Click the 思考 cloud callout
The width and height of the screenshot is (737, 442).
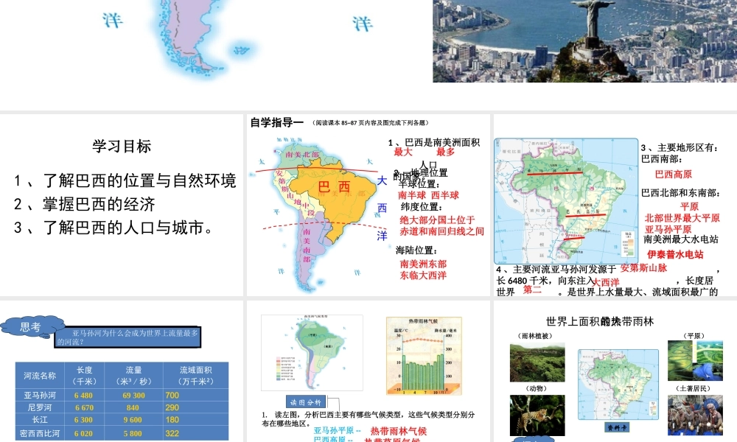[x=32, y=327]
